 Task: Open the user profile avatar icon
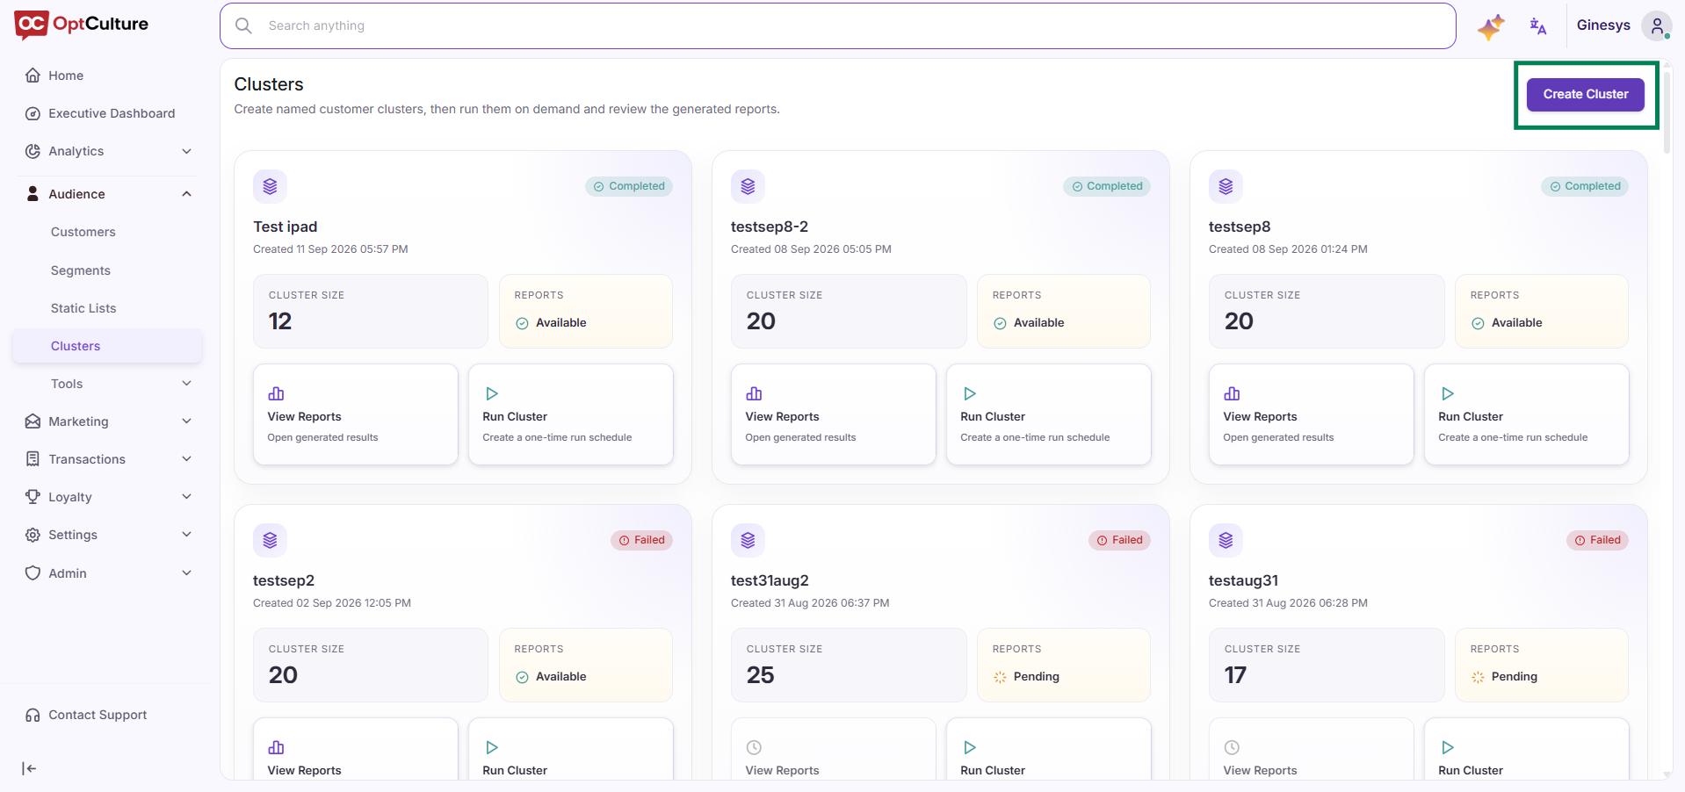click(x=1657, y=26)
